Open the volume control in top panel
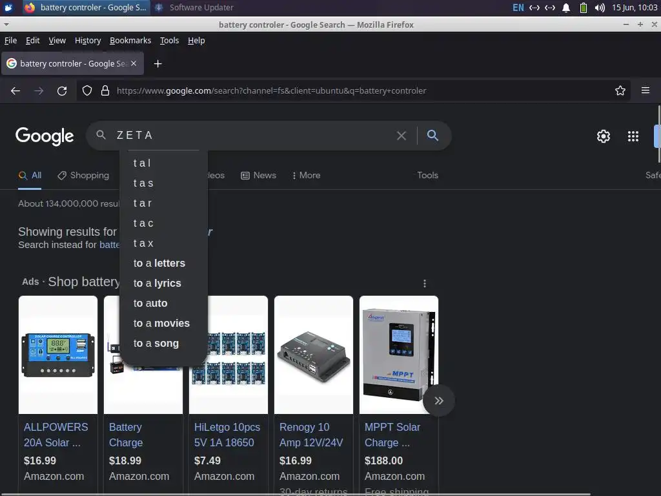Viewport: 661px width, 496px height. coord(600,8)
